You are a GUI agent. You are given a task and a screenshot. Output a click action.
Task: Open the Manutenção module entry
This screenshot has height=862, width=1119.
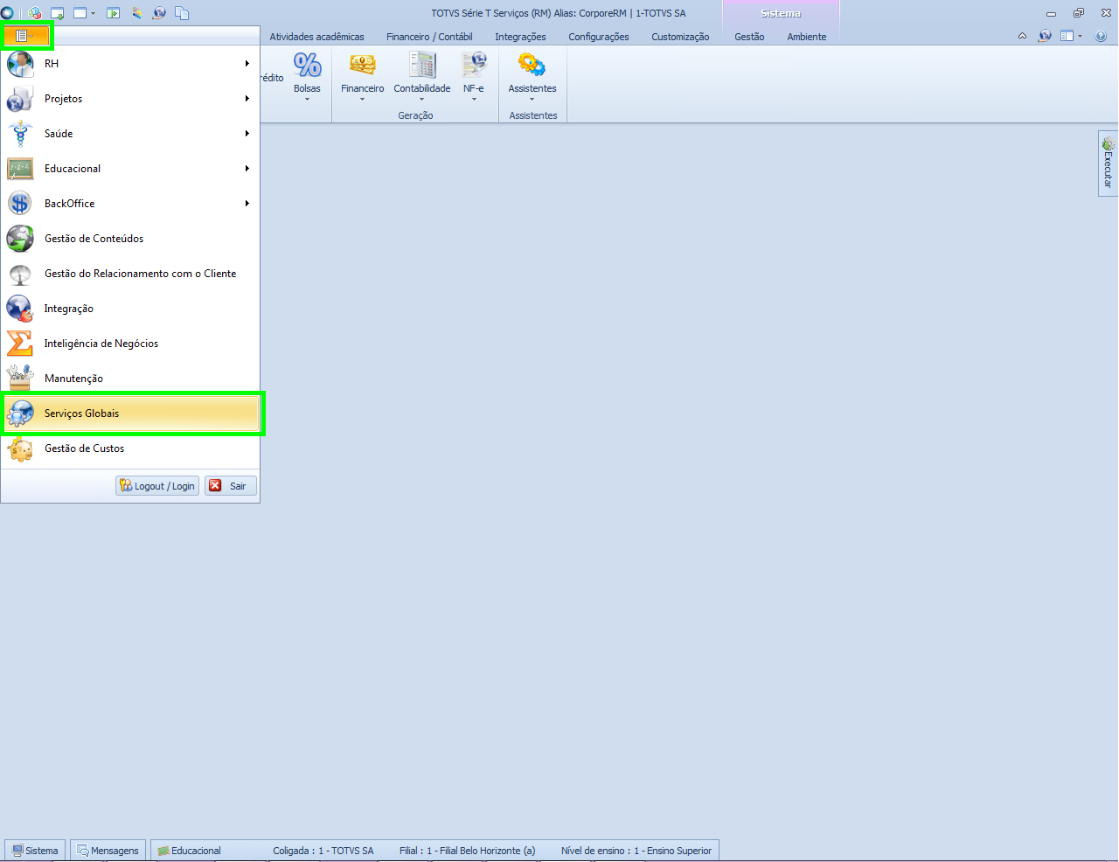[x=130, y=379]
